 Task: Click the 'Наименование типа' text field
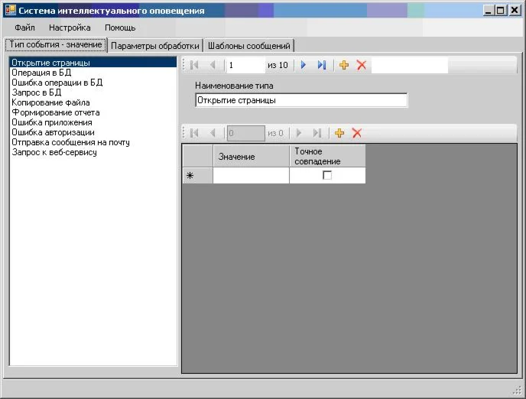point(301,100)
